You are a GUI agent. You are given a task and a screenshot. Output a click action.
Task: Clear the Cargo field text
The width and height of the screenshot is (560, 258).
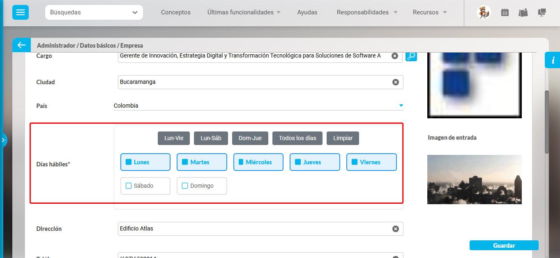point(394,56)
